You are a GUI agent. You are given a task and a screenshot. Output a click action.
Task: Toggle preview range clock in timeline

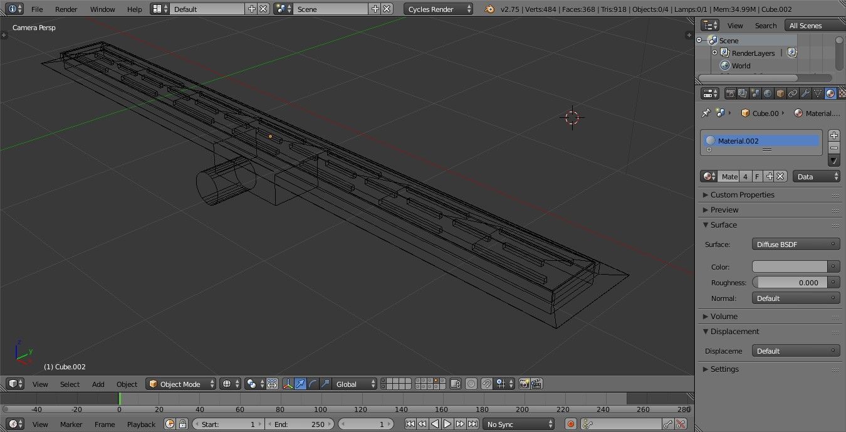click(170, 424)
